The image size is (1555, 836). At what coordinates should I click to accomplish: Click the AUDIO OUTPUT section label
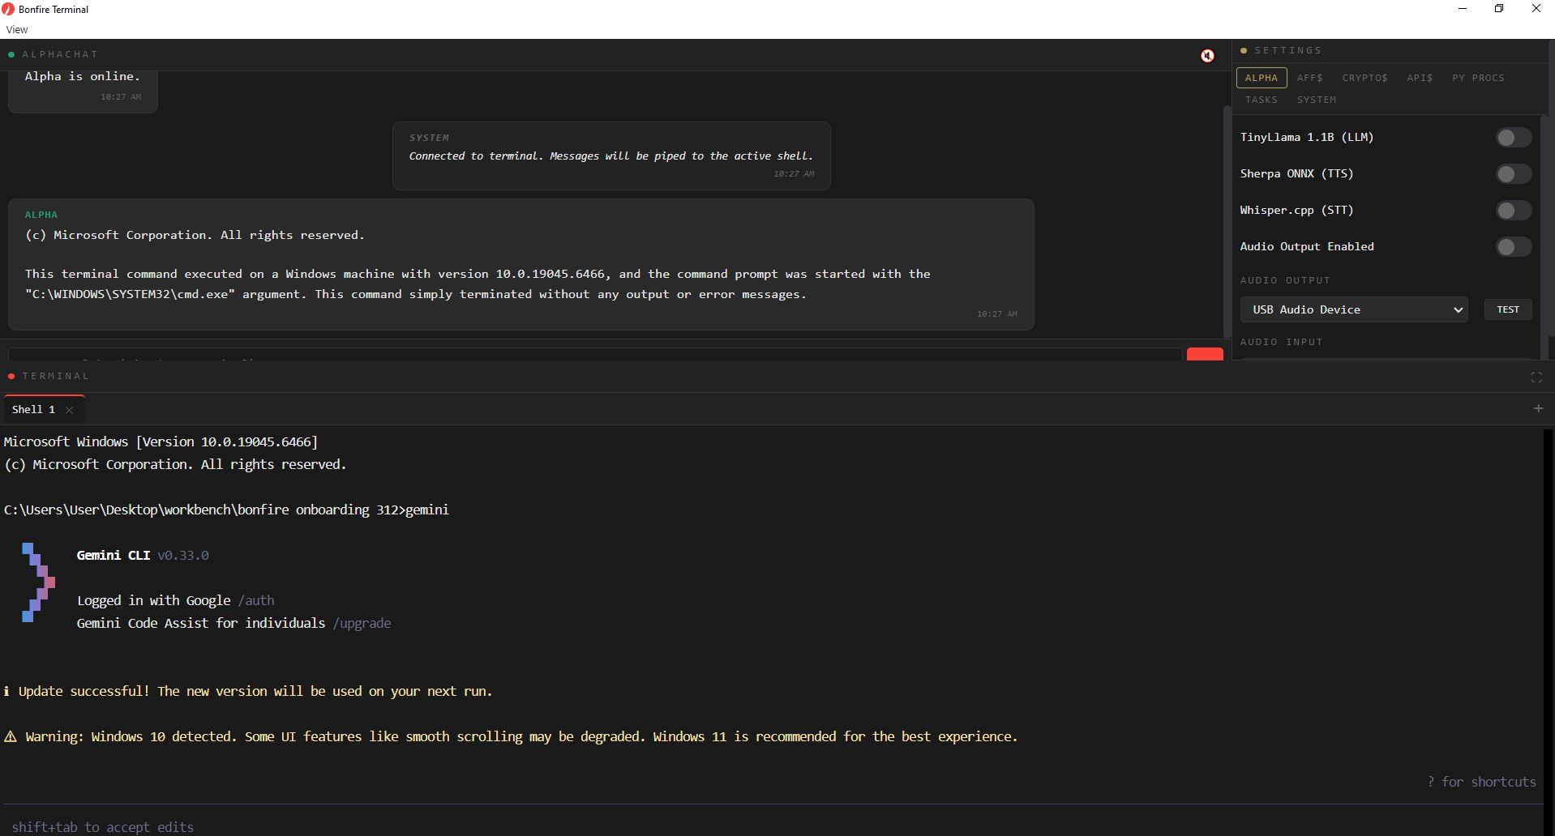coord(1285,280)
